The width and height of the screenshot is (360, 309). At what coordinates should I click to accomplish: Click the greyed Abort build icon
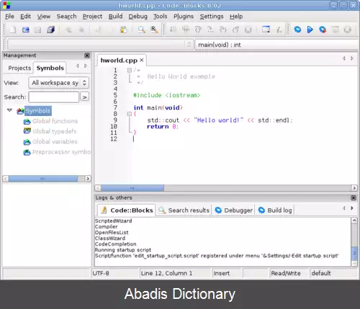pos(348,30)
